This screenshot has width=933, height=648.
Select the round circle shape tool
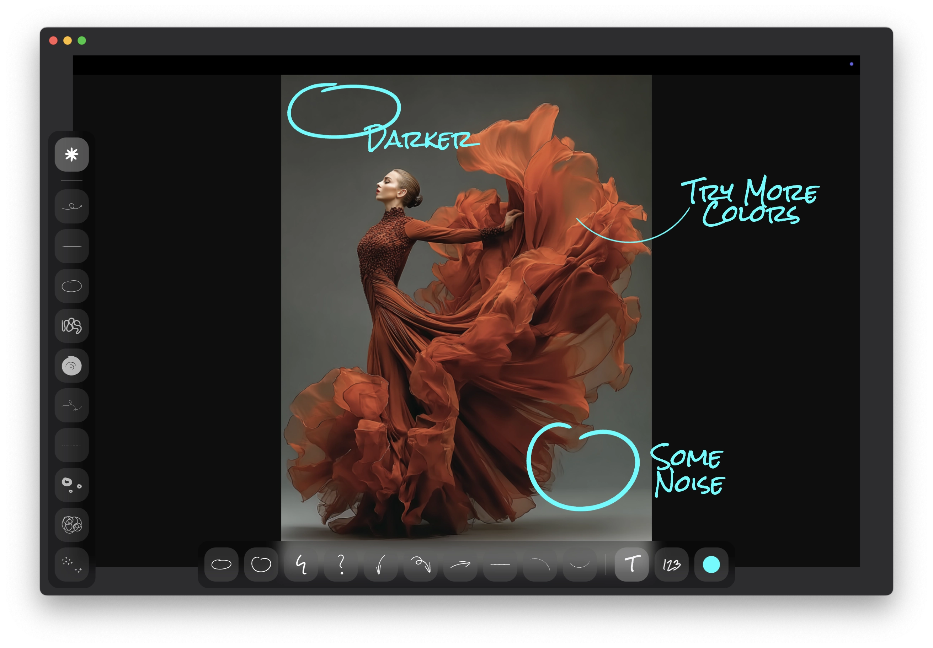click(261, 565)
